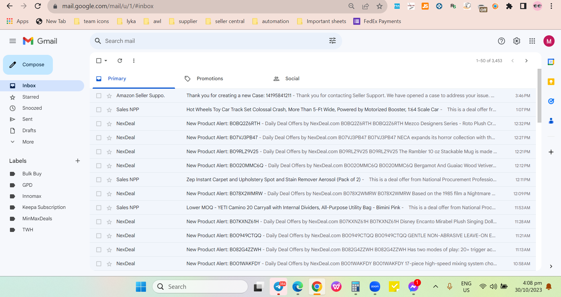The image size is (561, 297).
Task: Open Google Keep in side panel
Action: 551,82
